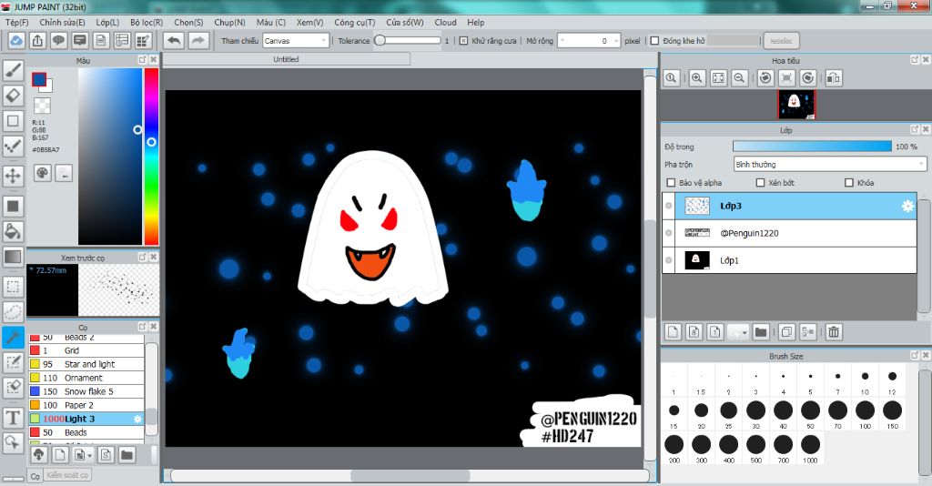Add a layer folder in layers panel
932x486 pixels.
(760, 332)
